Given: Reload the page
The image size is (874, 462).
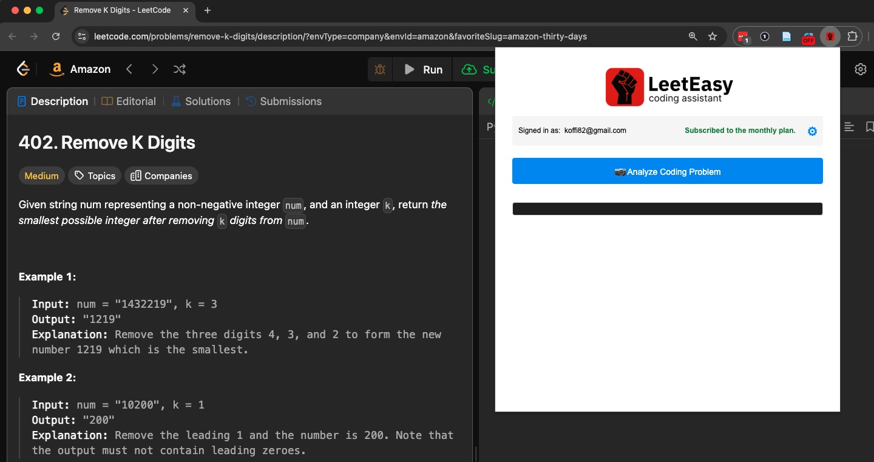Looking at the screenshot, I should tap(56, 36).
